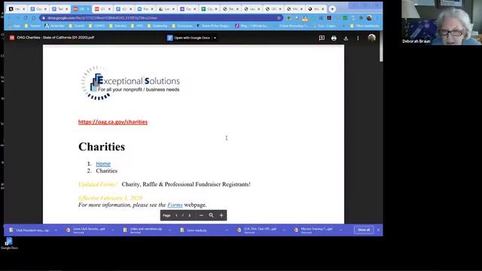
Task: Click the print icon in the PDF viewer
Action: click(x=334, y=38)
